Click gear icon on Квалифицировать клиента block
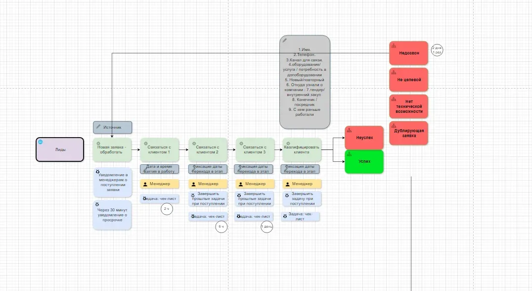This screenshot has width=532, height=291. 288,144
